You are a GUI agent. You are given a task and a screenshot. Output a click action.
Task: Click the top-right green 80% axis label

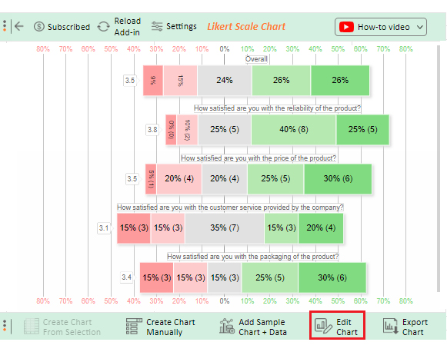point(406,49)
